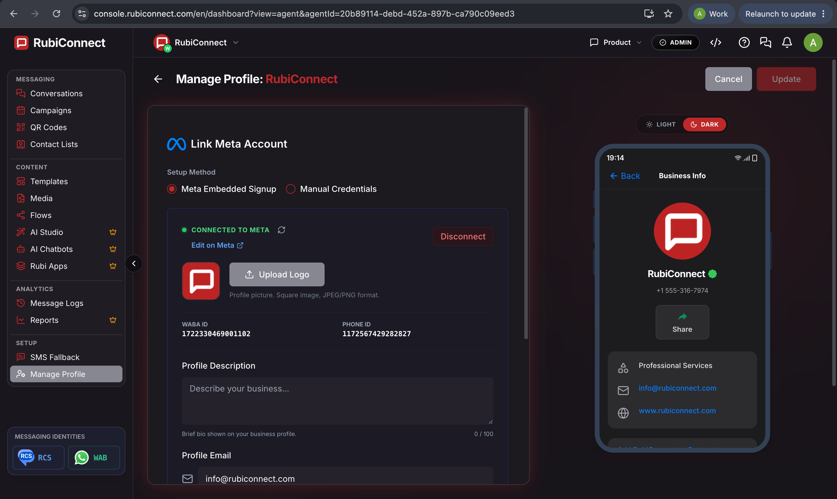Click the install app icon in address bar
This screenshot has width=837, height=499.
point(649,13)
